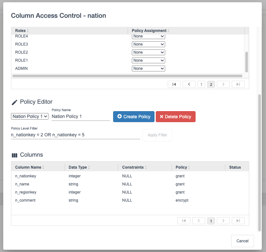Click the Policy Name input field

pos(80,117)
